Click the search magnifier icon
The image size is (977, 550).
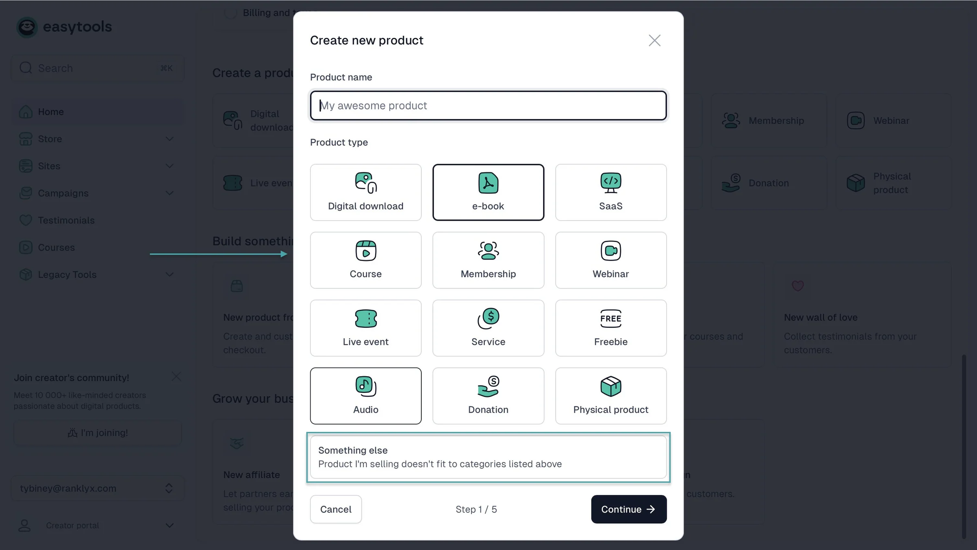[26, 68]
